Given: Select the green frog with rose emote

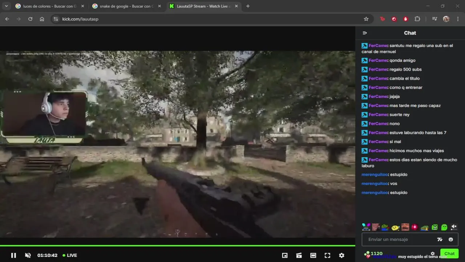Looking at the screenshot, I should point(385,227).
